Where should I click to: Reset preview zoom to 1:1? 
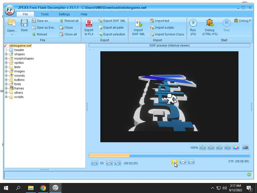pyautogui.click(x=219, y=147)
